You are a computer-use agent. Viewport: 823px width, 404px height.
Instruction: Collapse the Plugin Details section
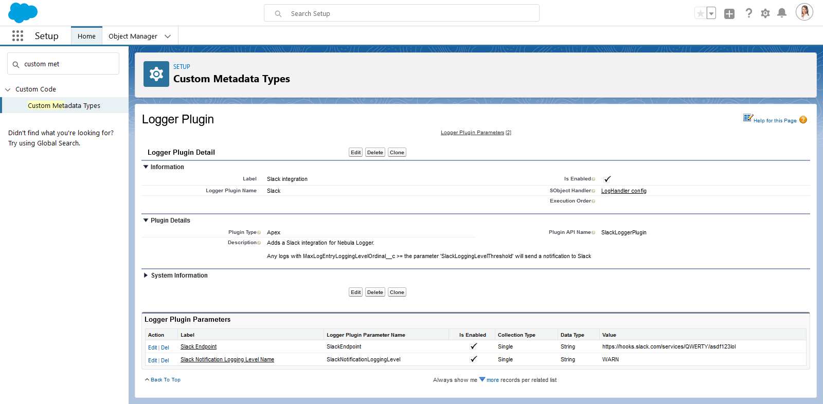point(146,221)
